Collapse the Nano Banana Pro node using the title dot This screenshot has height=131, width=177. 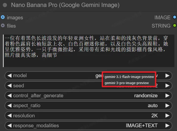coord(5,5)
